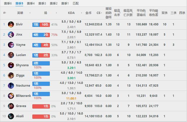The image size is (187, 122).
Task: Select the Akali champion portrait
Action: (x=11, y=116)
